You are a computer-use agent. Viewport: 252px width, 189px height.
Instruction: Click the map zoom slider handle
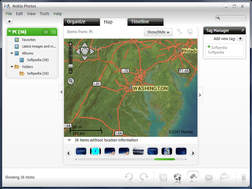[x=71, y=66]
